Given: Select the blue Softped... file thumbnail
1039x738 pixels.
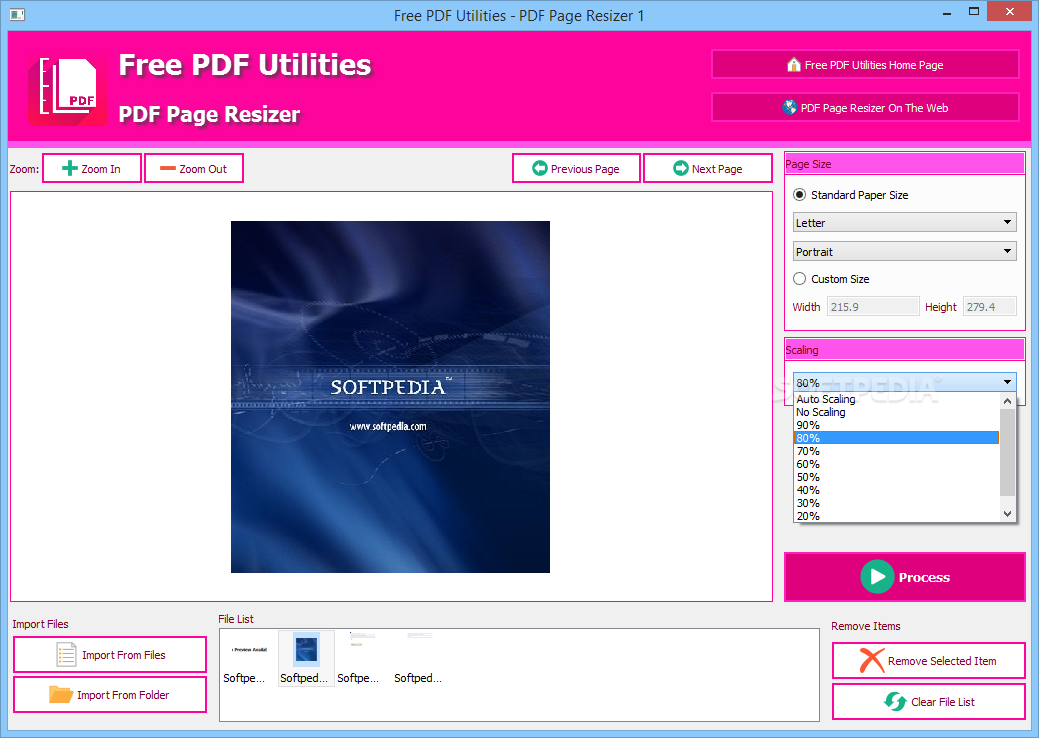Looking at the screenshot, I should [x=306, y=658].
